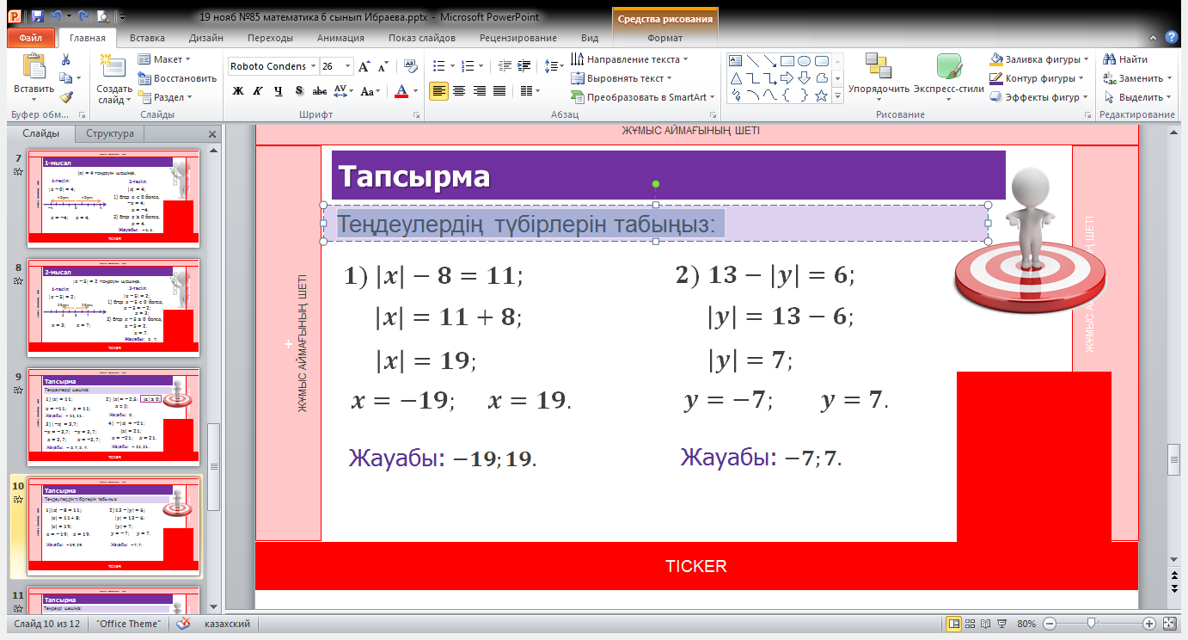Click the Найти find button
This screenshot has width=1188, height=640.
point(1125,59)
